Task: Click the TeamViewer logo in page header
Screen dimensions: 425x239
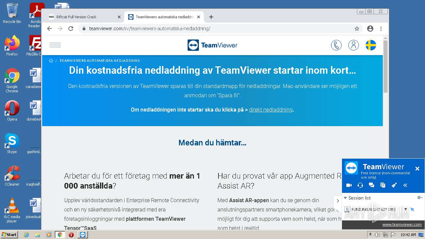Action: click(212, 45)
